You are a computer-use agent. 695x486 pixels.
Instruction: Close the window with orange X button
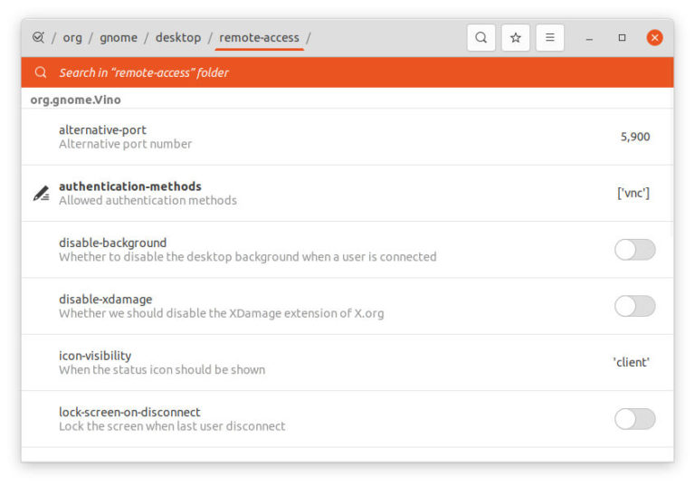(x=654, y=38)
